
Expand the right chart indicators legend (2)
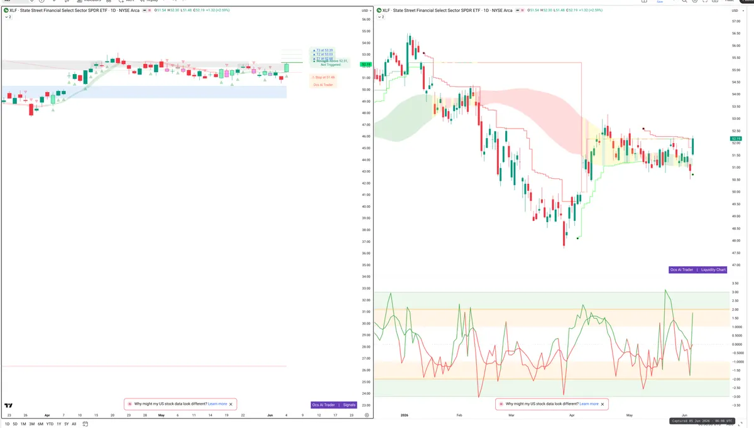[x=380, y=17]
